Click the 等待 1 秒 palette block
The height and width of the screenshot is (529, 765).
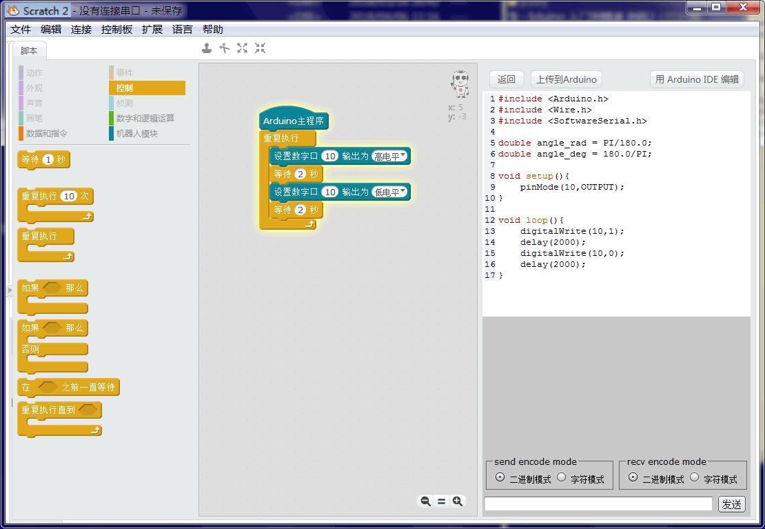tap(44, 160)
